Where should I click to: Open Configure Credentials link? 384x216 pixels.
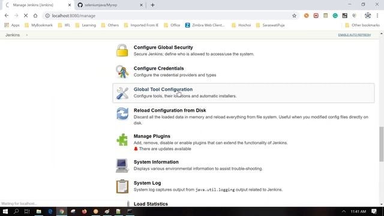(x=158, y=68)
